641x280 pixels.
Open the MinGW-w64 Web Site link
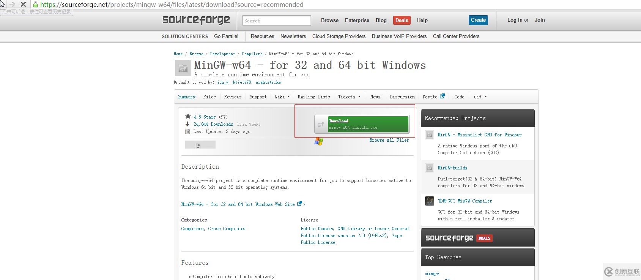[x=238, y=204]
